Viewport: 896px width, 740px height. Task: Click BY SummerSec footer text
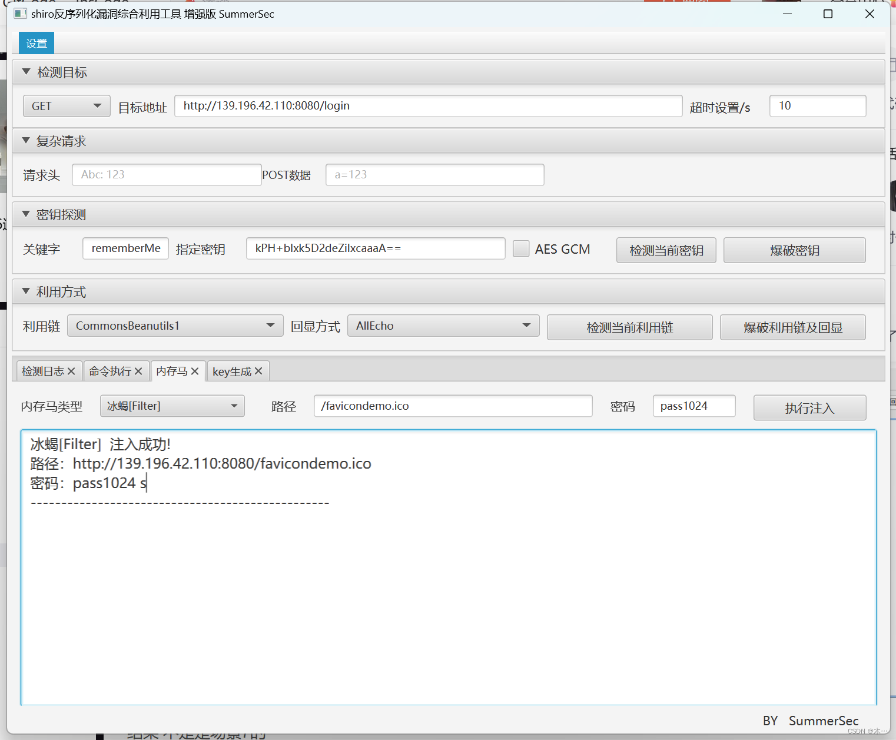pos(811,721)
